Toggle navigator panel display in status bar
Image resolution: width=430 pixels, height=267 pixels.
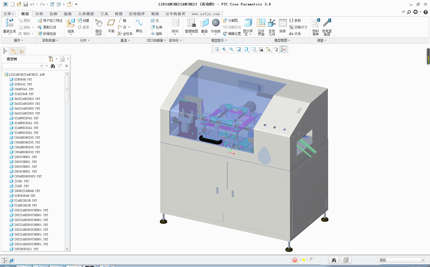coord(5,261)
